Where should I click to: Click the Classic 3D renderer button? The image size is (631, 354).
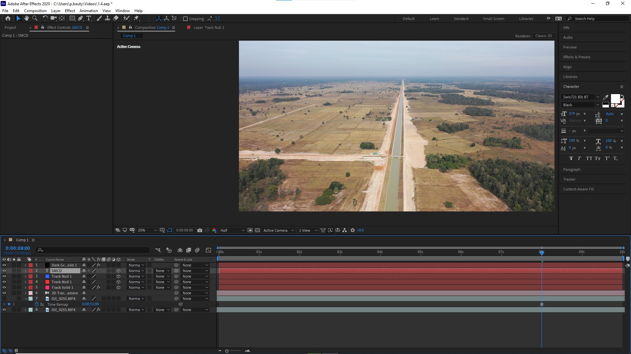click(x=544, y=36)
